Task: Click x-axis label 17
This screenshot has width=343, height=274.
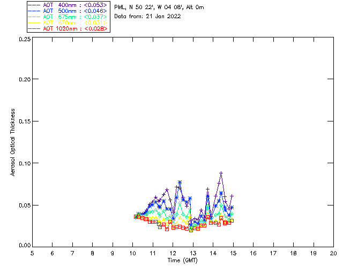Action: click(273, 253)
